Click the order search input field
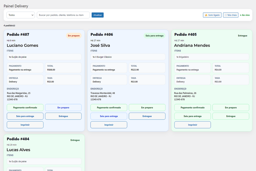The width and height of the screenshot is (256, 171). (x=63, y=15)
